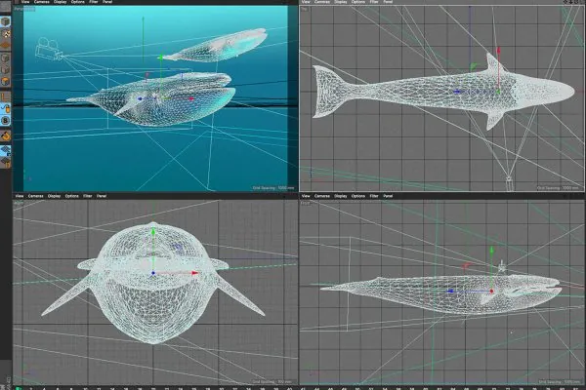Screen dimensions: 586x390
Task: Open Filter menu in top viewport
Action: tap(374, 2)
